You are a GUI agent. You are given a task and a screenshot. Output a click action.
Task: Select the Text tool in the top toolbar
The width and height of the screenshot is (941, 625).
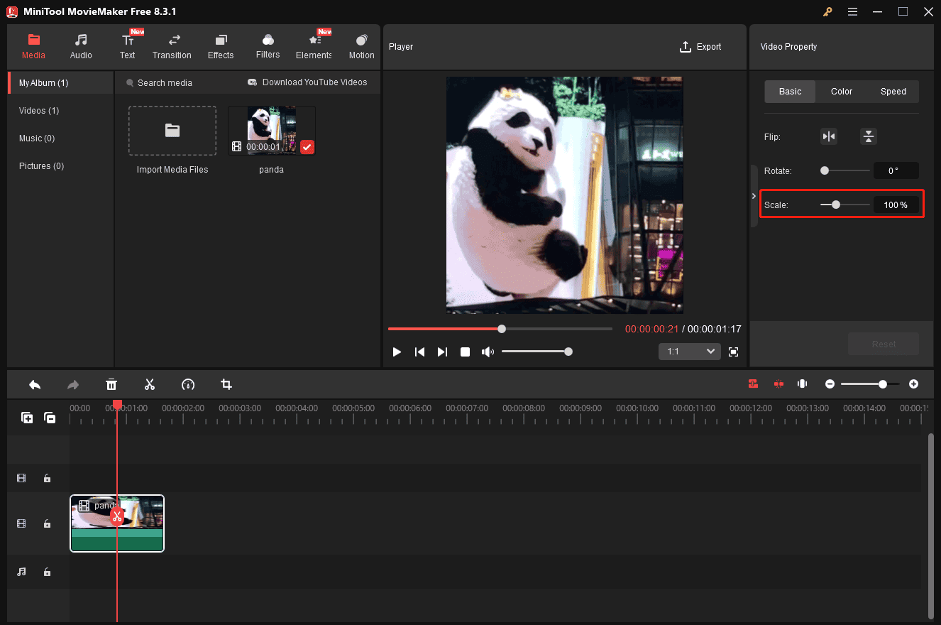(x=128, y=46)
